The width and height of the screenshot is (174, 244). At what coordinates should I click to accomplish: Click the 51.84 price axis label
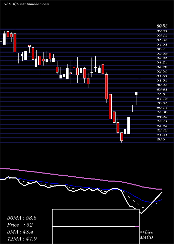[162, 76]
